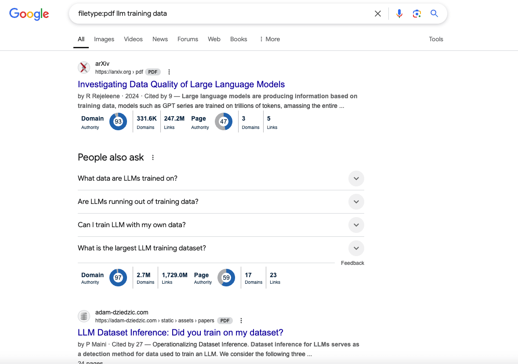Click the Tools button

[436, 39]
